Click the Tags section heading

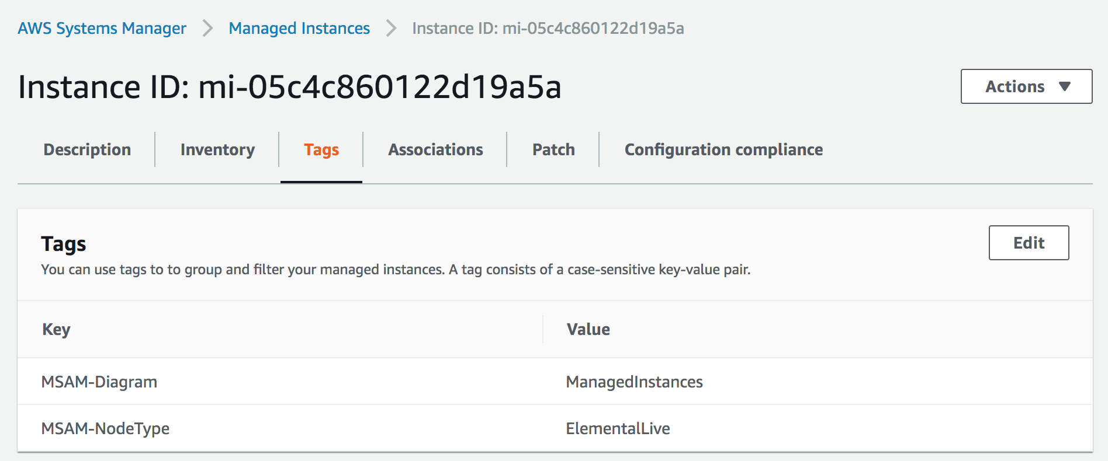pos(63,244)
